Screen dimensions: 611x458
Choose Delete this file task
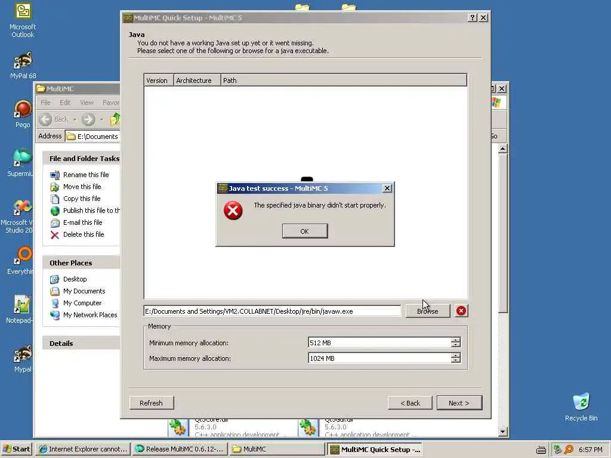(84, 234)
